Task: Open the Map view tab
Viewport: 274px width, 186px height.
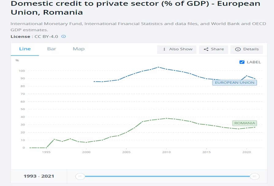Action: (x=78, y=49)
